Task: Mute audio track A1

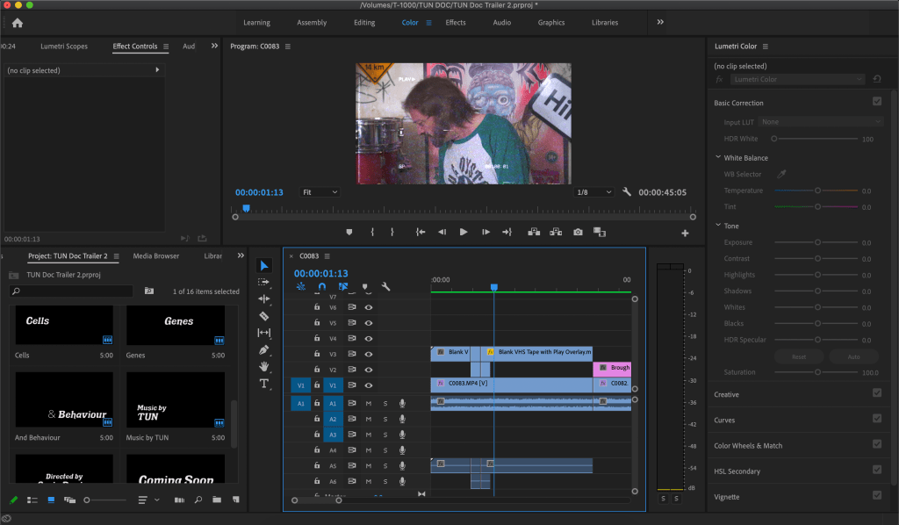Action: click(x=369, y=403)
